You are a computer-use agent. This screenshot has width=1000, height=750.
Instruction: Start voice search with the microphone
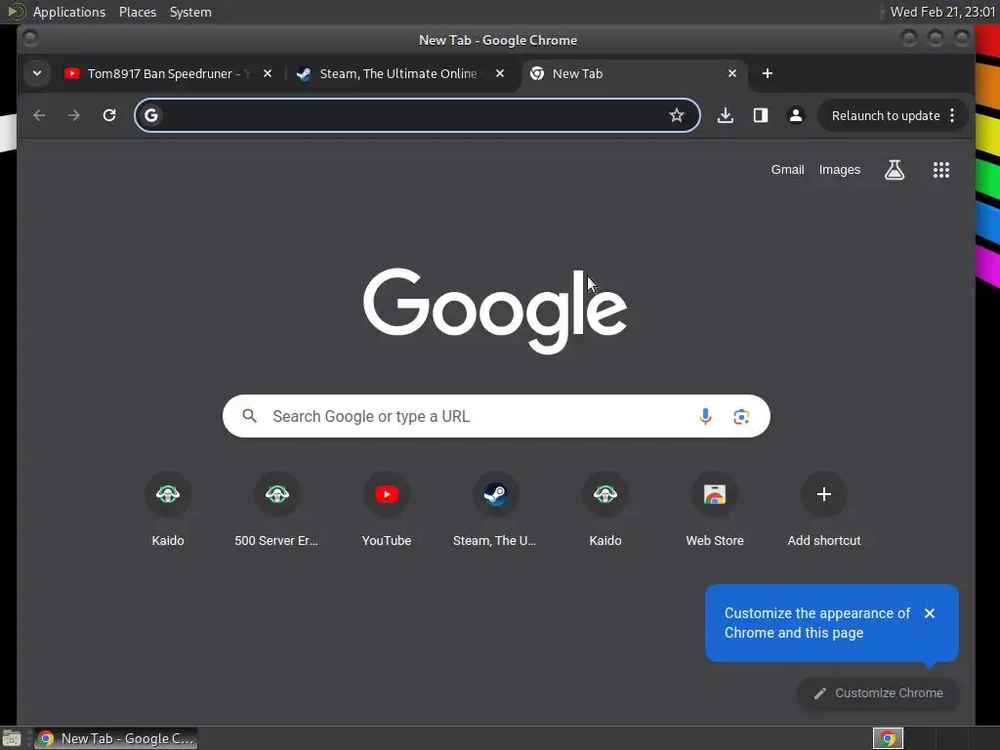(705, 416)
